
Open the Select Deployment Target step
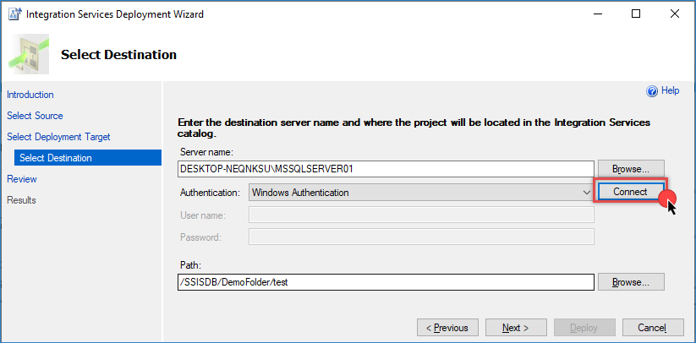pos(58,137)
